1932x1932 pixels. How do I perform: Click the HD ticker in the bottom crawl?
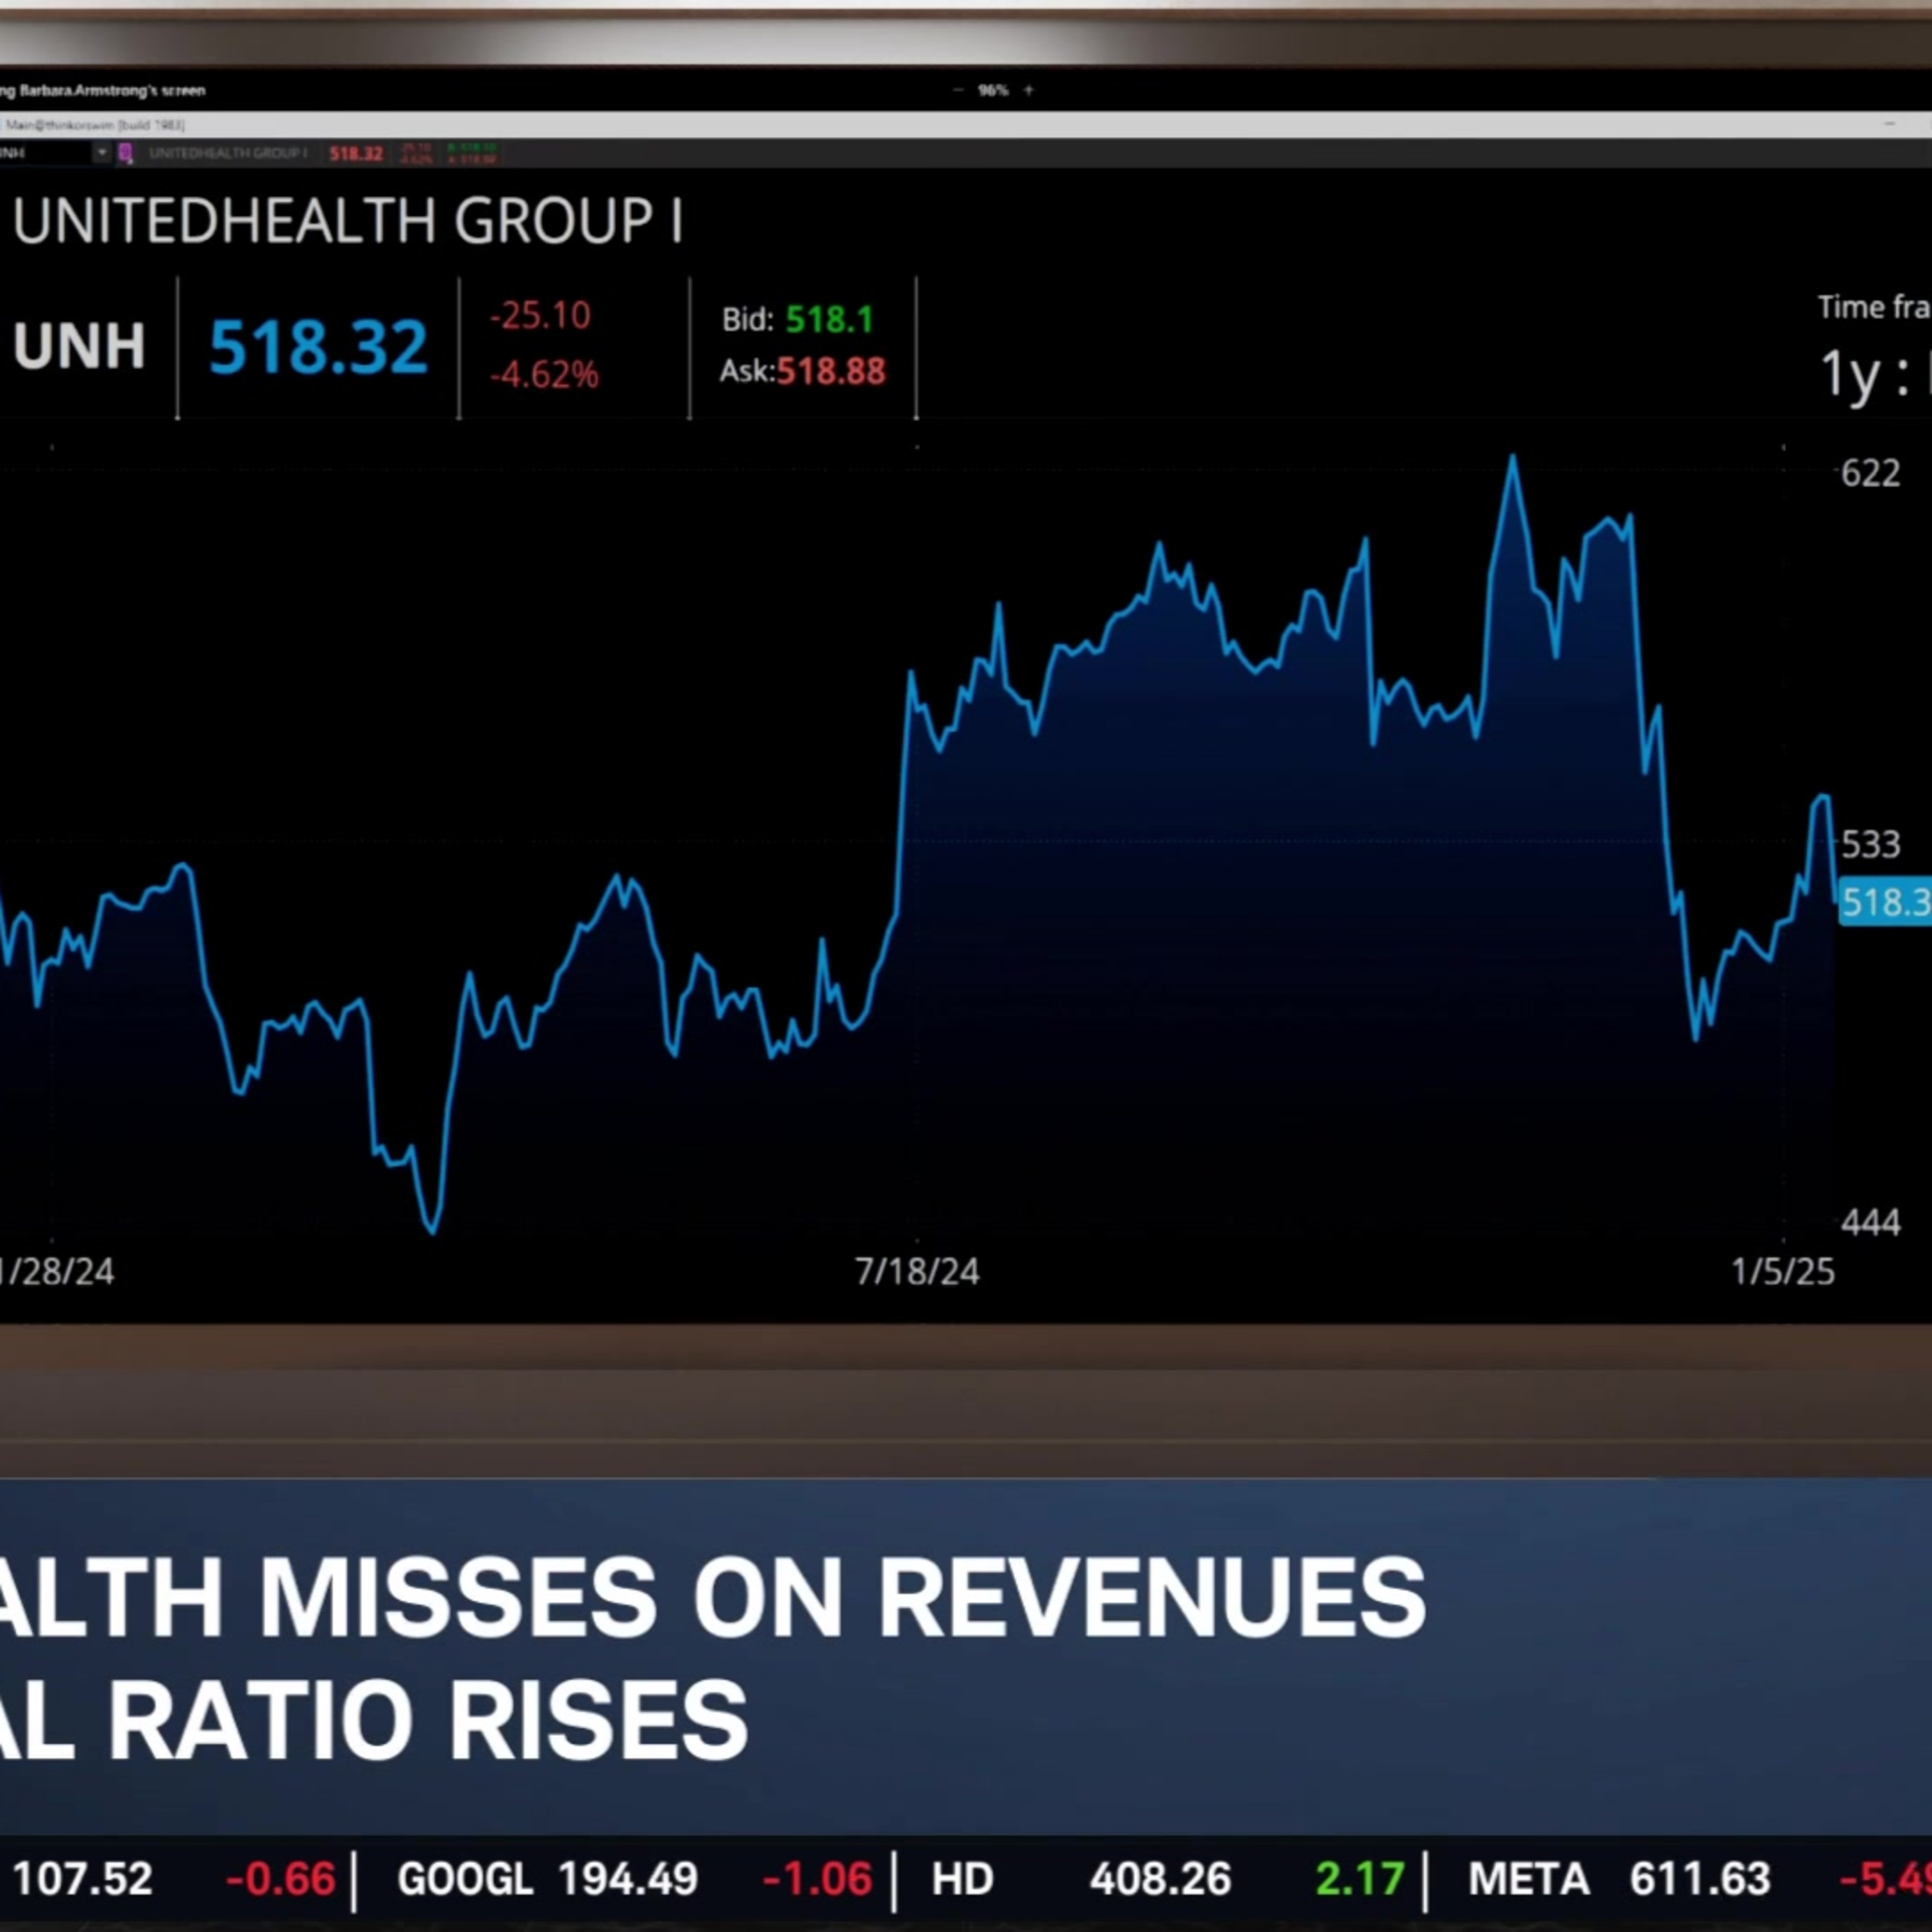963,1879
